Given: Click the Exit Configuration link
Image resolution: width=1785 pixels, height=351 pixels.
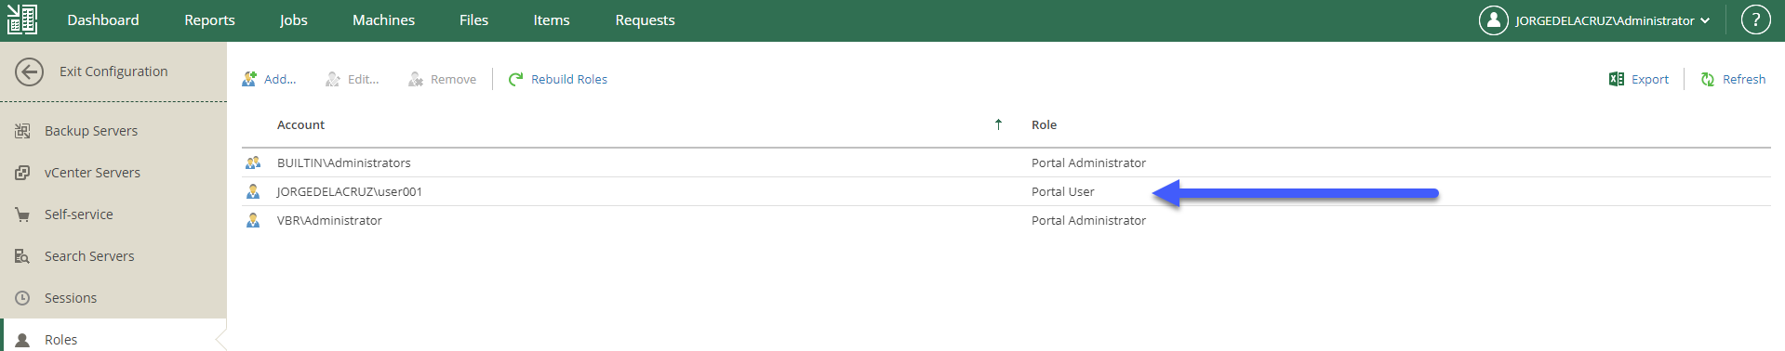Looking at the screenshot, I should tap(113, 71).
